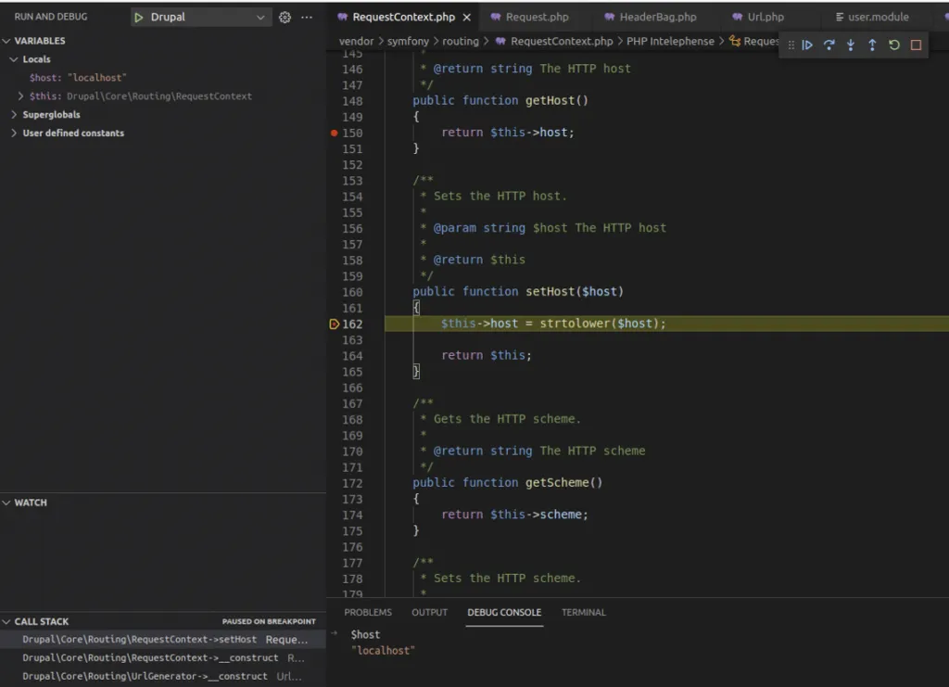Click the vendor breadcrumb segment

click(357, 41)
